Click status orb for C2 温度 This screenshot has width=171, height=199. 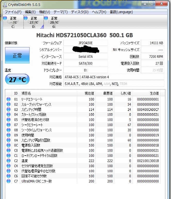pos(9,161)
